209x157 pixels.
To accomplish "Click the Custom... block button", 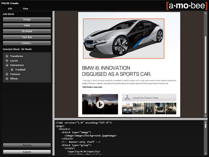I will pyautogui.click(x=27, y=43).
